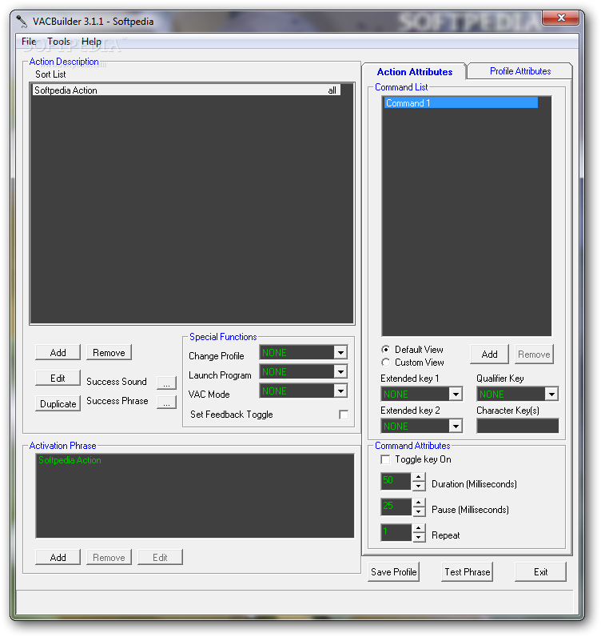Image resolution: width=601 pixels, height=637 pixels.
Task: Select the Softpedia Action list row
Action: pos(186,90)
